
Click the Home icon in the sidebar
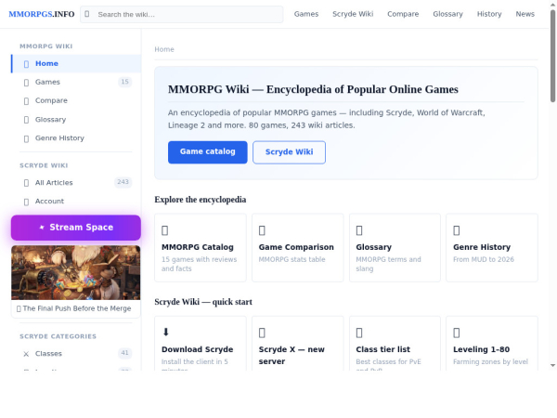[26, 64]
